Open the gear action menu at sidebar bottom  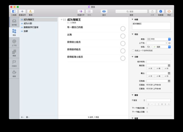(27, 117)
